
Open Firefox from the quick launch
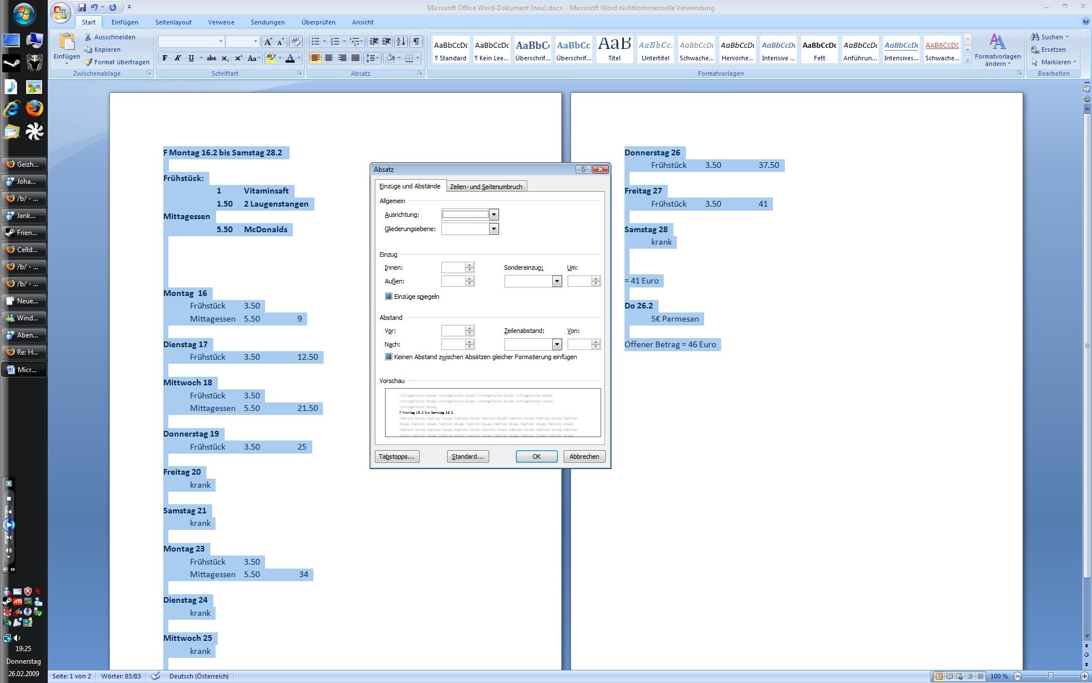pos(34,108)
